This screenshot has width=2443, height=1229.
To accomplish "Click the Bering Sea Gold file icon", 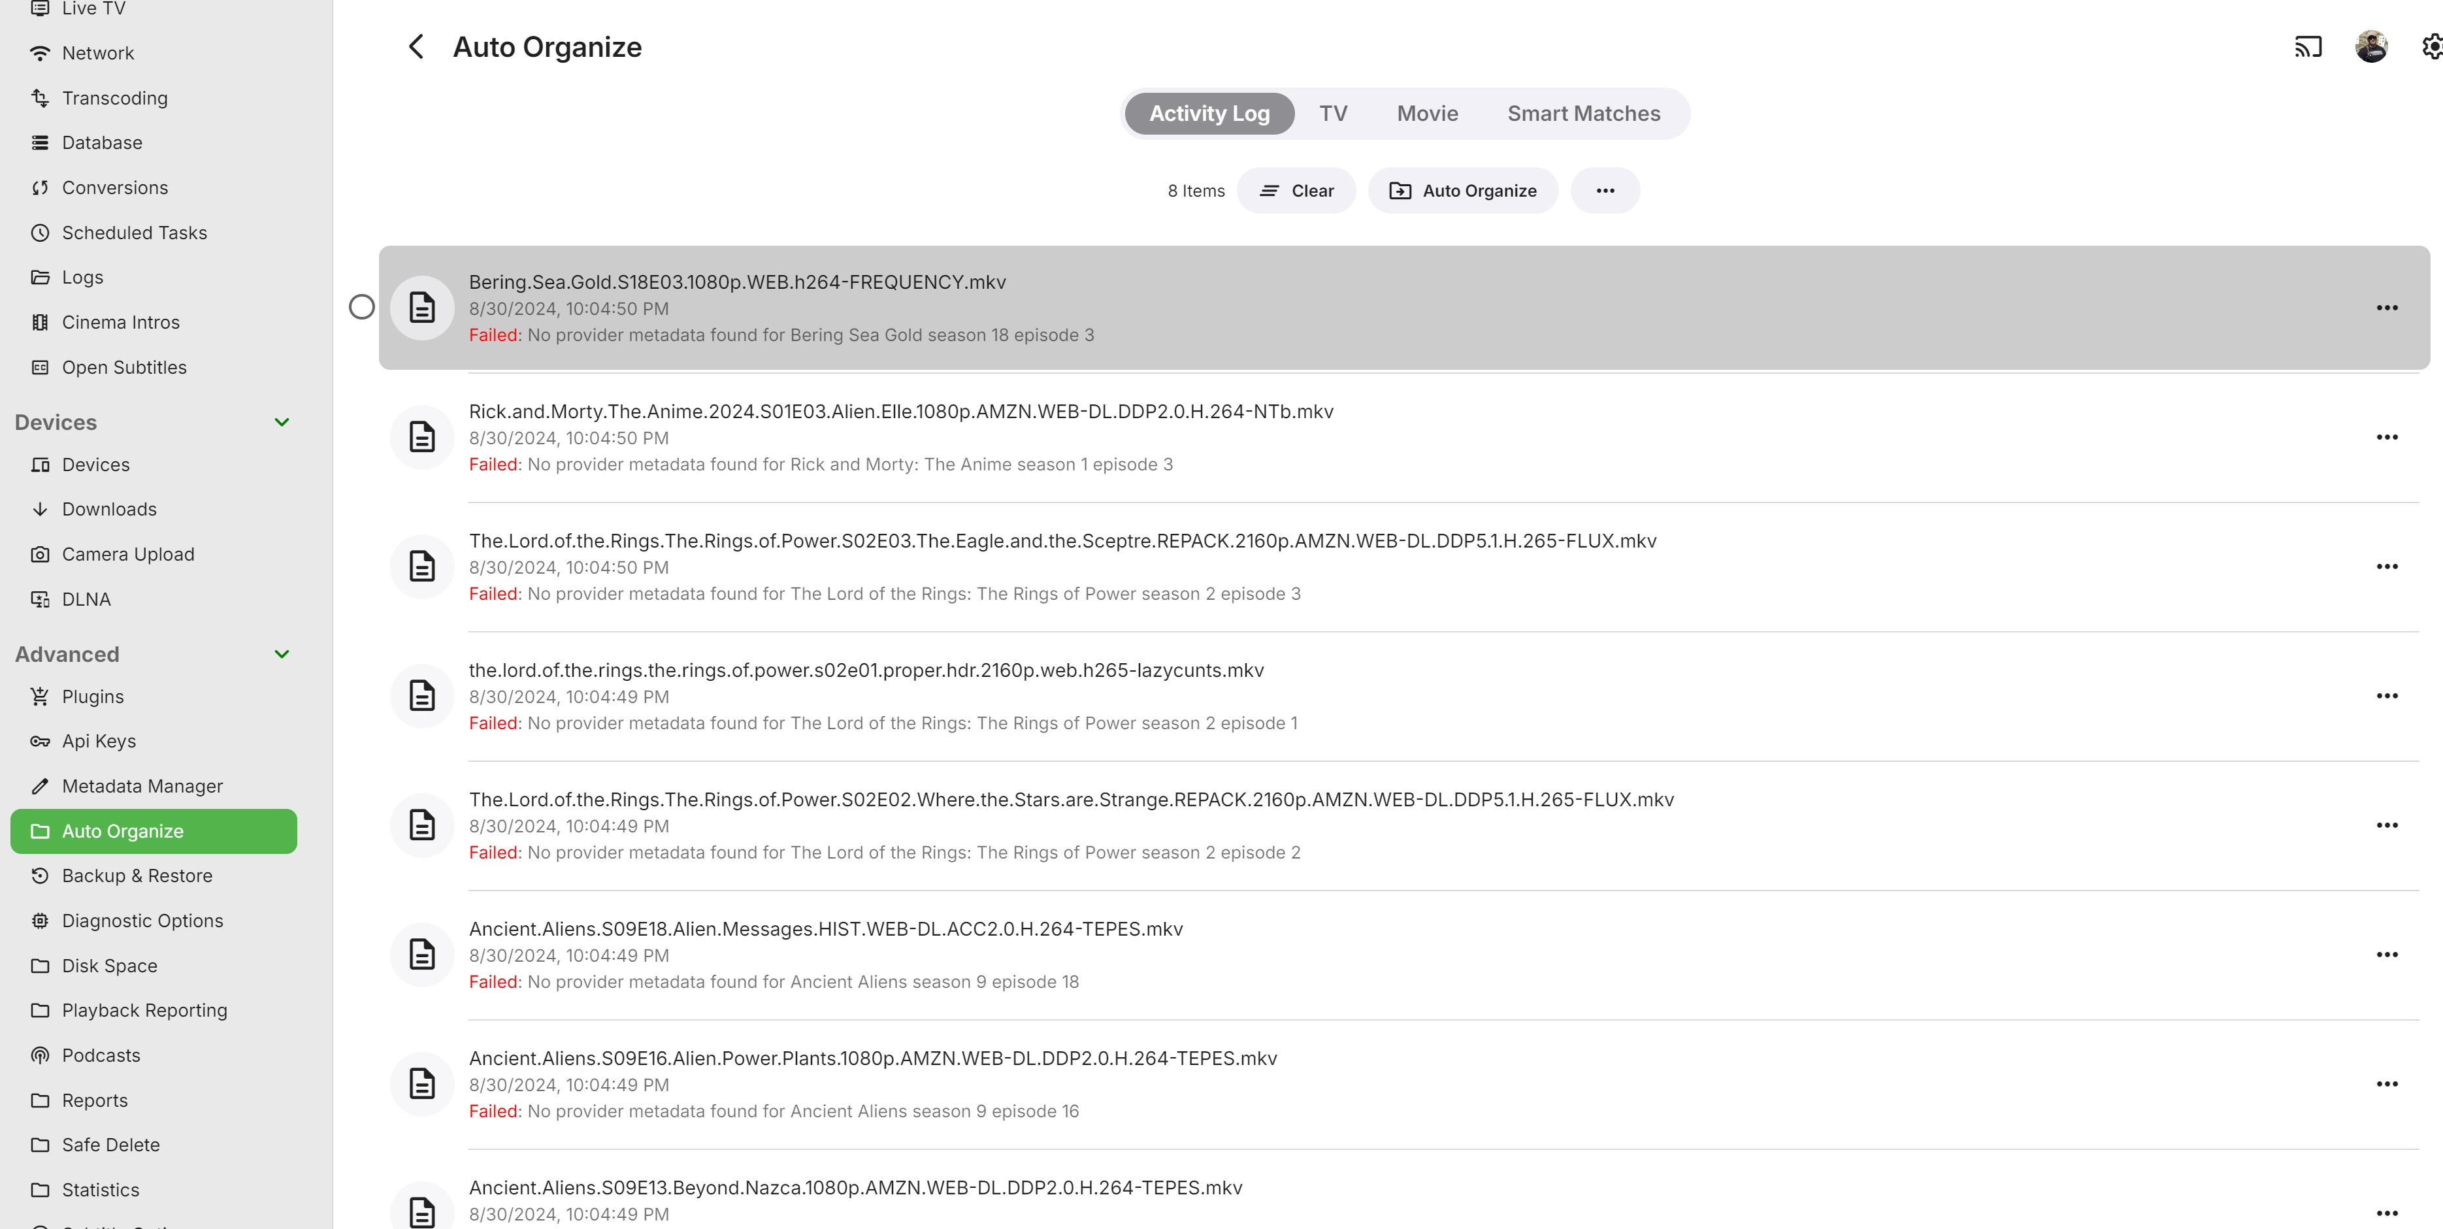I will pos(422,307).
